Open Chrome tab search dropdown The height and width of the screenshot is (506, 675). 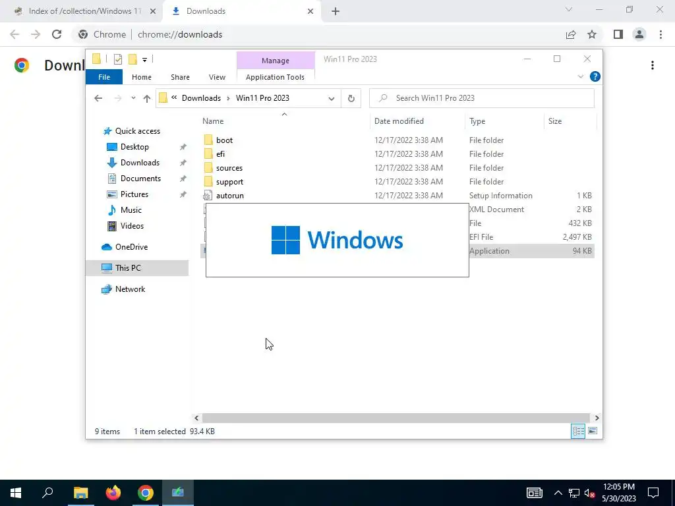click(569, 9)
